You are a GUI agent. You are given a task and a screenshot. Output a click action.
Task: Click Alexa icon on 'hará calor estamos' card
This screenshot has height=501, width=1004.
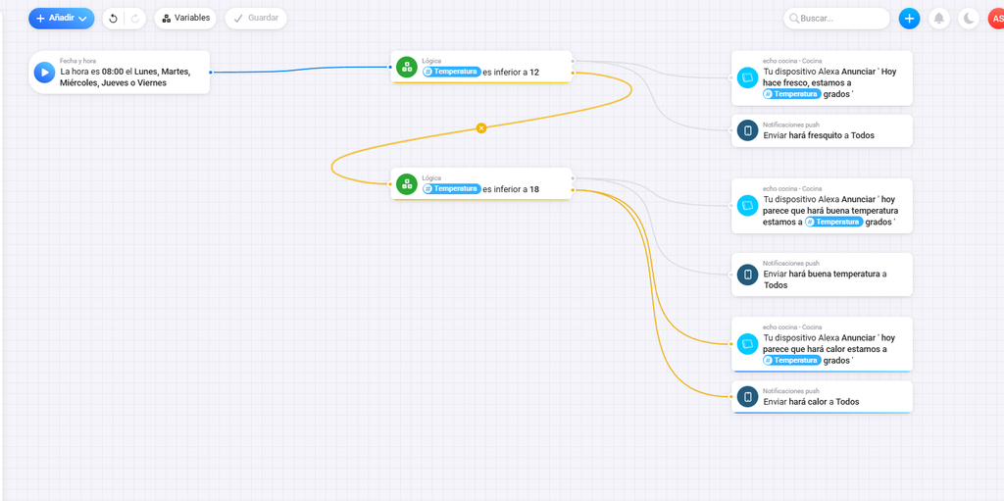(x=747, y=343)
